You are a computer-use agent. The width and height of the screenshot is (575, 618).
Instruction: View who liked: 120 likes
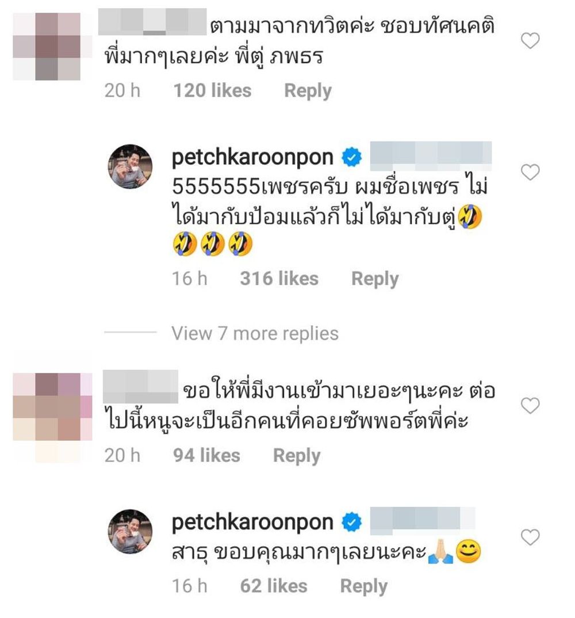coord(212,91)
